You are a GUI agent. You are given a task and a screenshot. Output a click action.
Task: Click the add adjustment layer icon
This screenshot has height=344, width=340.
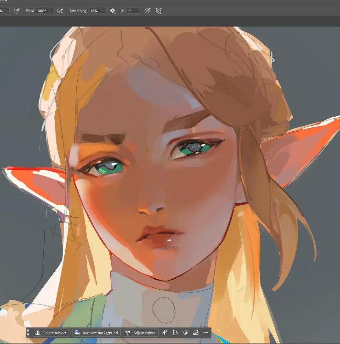point(196,333)
